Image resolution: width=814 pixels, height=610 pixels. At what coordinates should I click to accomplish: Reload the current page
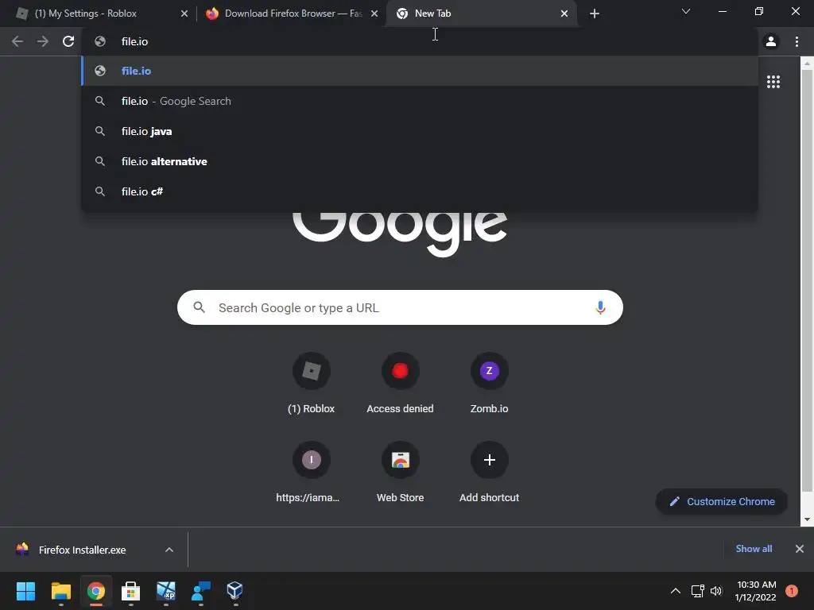point(68,41)
